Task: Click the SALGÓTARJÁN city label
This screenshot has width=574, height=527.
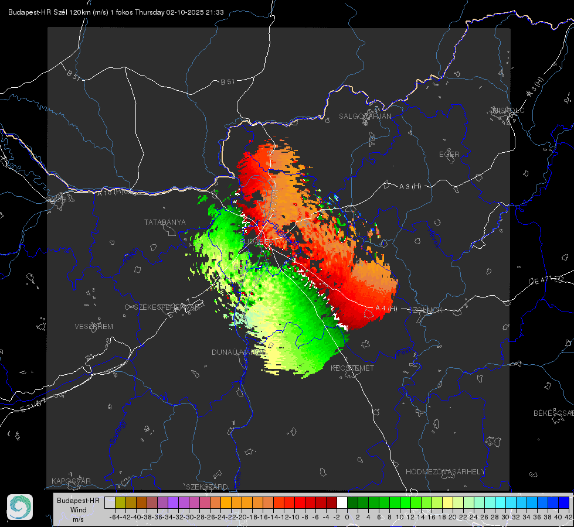Action: coord(365,117)
